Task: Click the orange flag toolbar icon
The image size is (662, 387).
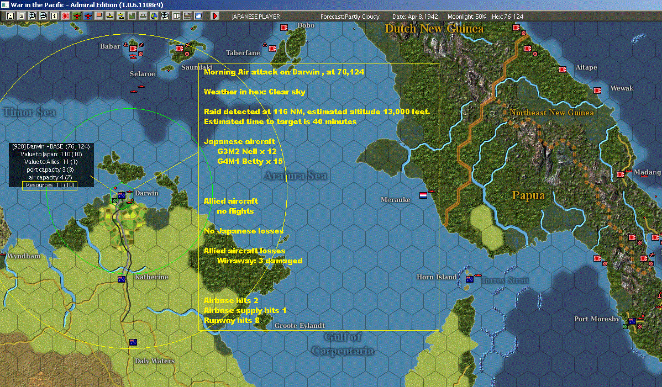Action: coord(99,16)
